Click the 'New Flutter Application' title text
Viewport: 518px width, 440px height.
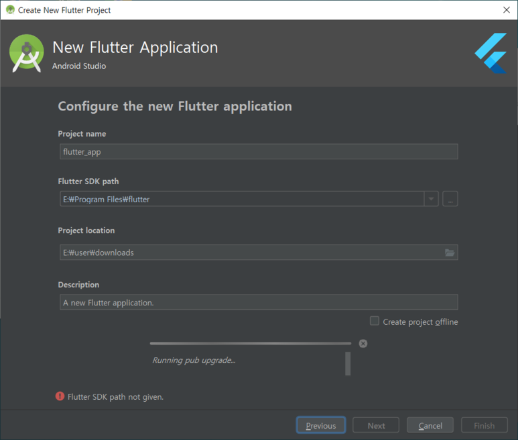(x=135, y=48)
